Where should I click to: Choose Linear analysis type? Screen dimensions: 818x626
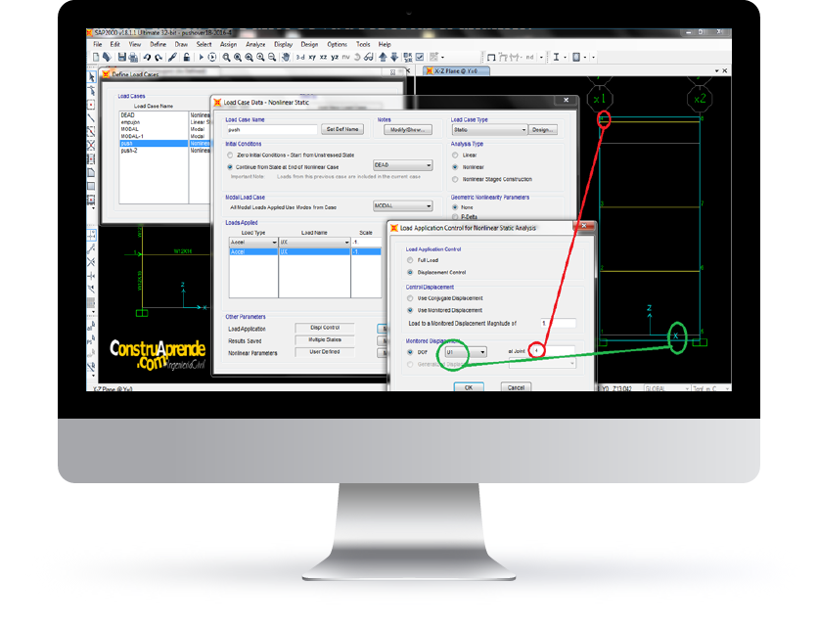455,155
